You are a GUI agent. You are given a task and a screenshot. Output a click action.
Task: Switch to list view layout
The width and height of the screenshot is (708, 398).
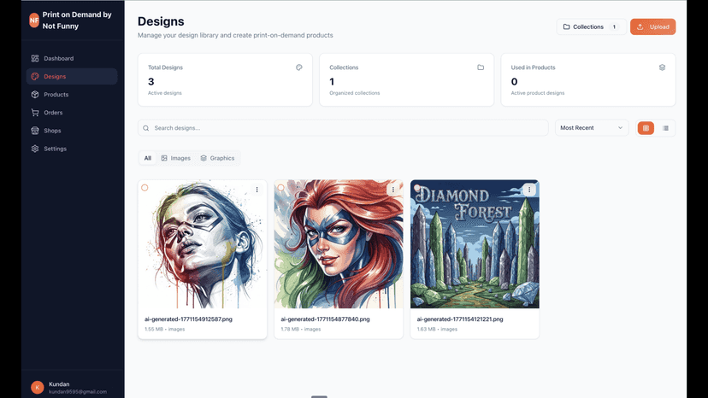[665, 128]
